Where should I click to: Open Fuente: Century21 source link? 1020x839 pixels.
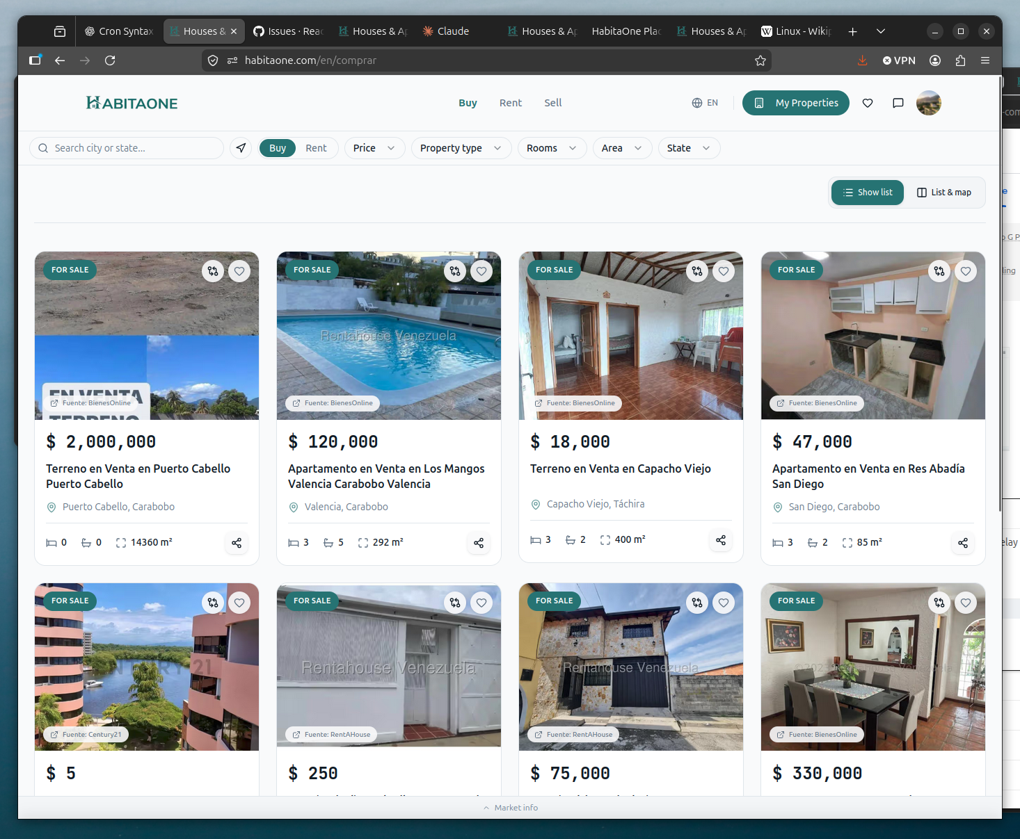tap(86, 735)
